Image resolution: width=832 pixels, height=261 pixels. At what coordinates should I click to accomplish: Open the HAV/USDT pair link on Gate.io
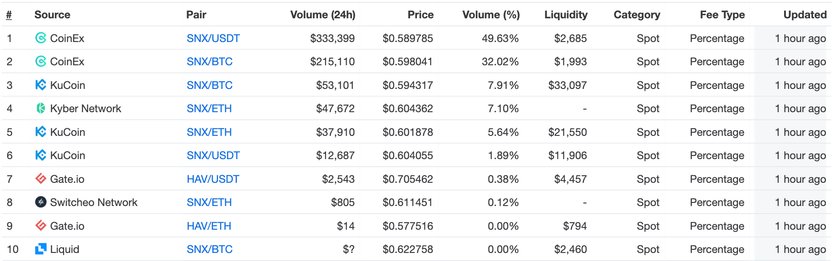pos(213,179)
